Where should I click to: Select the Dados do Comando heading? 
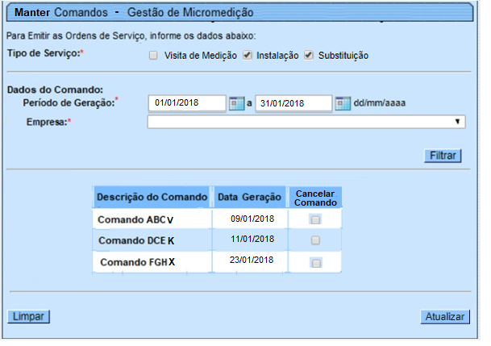point(55,90)
